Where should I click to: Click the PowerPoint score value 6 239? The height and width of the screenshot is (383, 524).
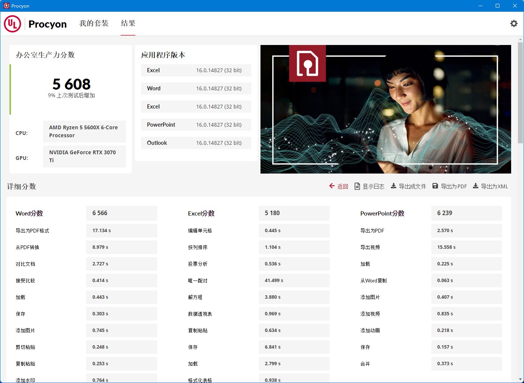(467, 213)
